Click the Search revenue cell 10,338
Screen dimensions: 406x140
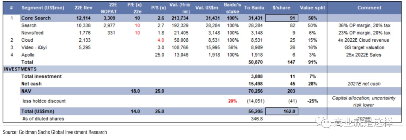point(85,26)
